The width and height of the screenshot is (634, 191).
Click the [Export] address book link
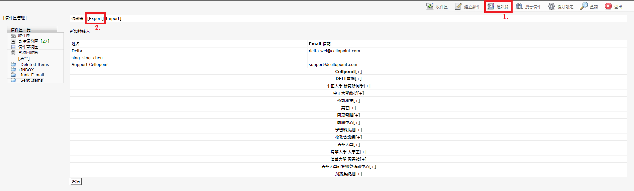pyautogui.click(x=95, y=19)
